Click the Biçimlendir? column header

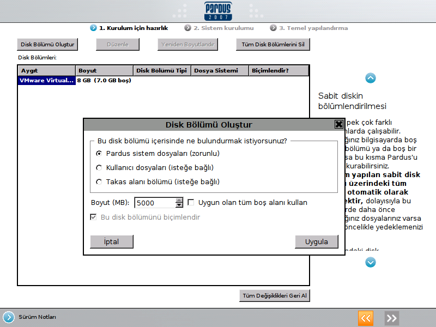pos(278,71)
